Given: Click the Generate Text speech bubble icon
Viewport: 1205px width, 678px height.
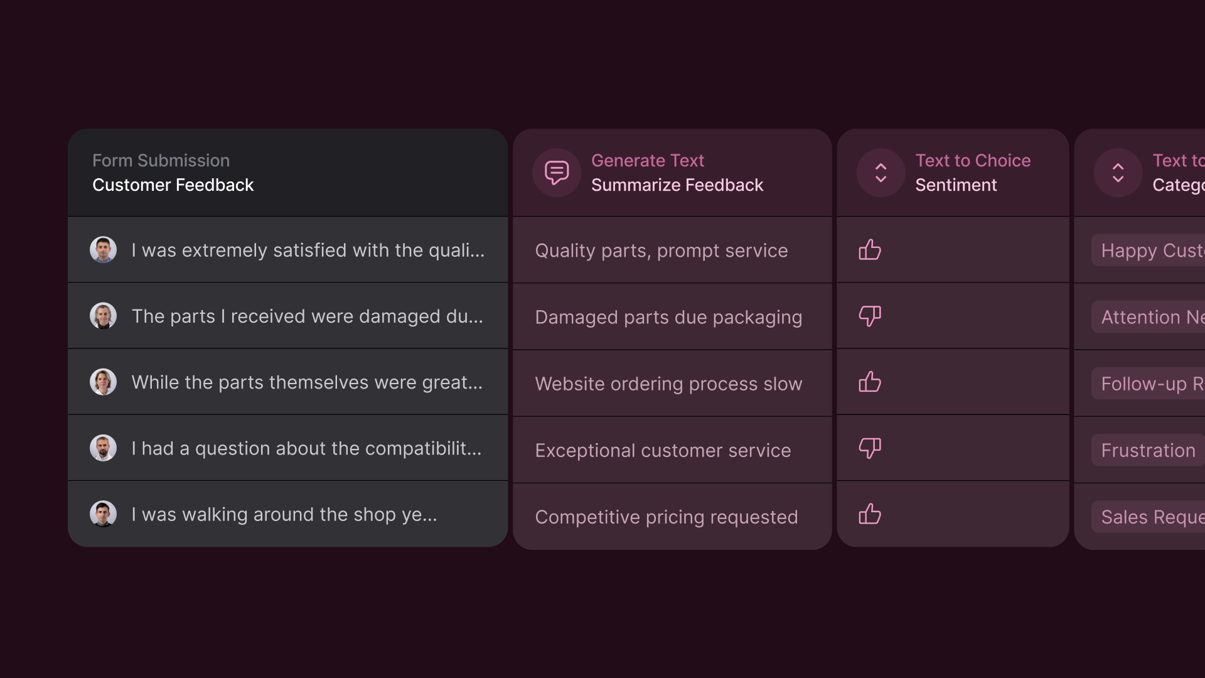Looking at the screenshot, I should [557, 173].
